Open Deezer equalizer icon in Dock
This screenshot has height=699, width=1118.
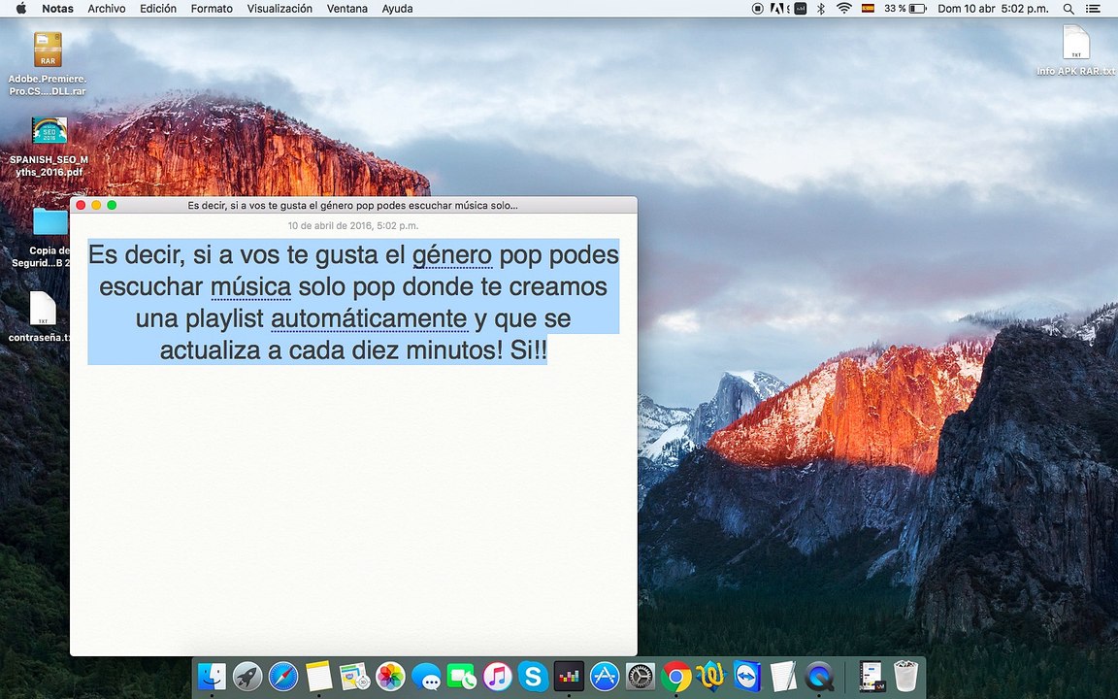point(569,676)
